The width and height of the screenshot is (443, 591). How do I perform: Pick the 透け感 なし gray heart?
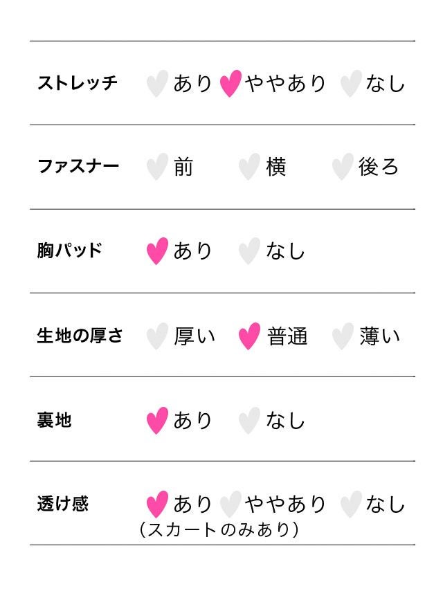[350, 504]
